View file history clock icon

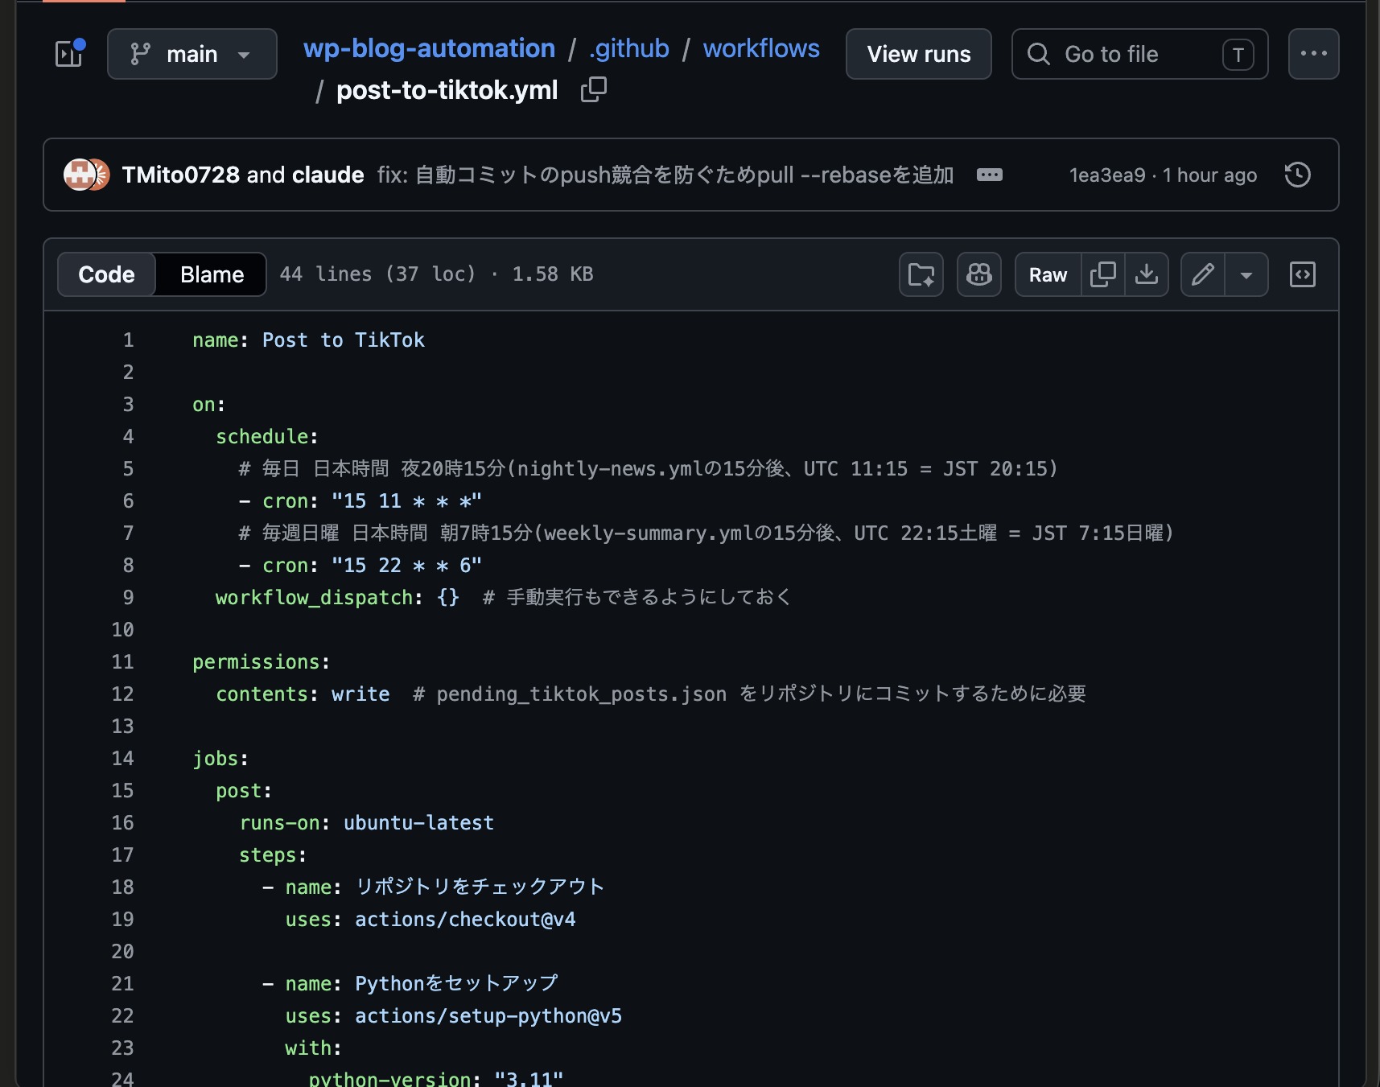coord(1298,175)
